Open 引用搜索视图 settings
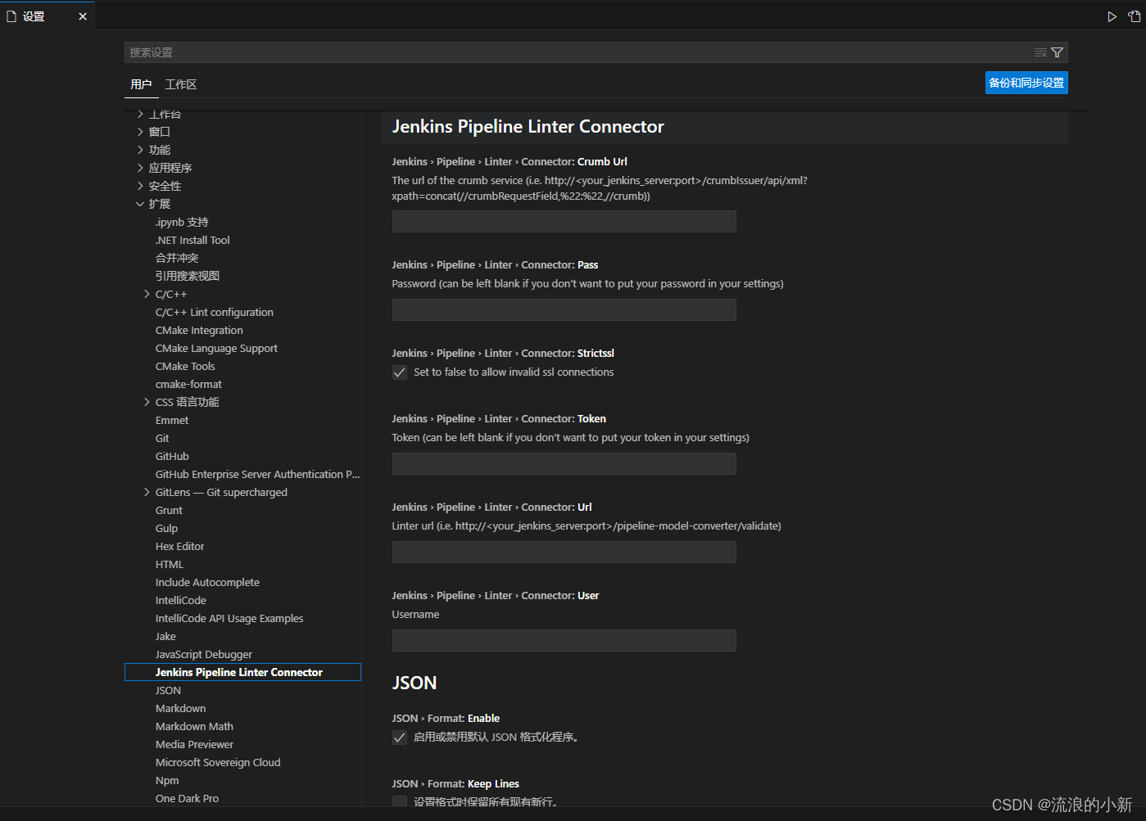 click(188, 276)
